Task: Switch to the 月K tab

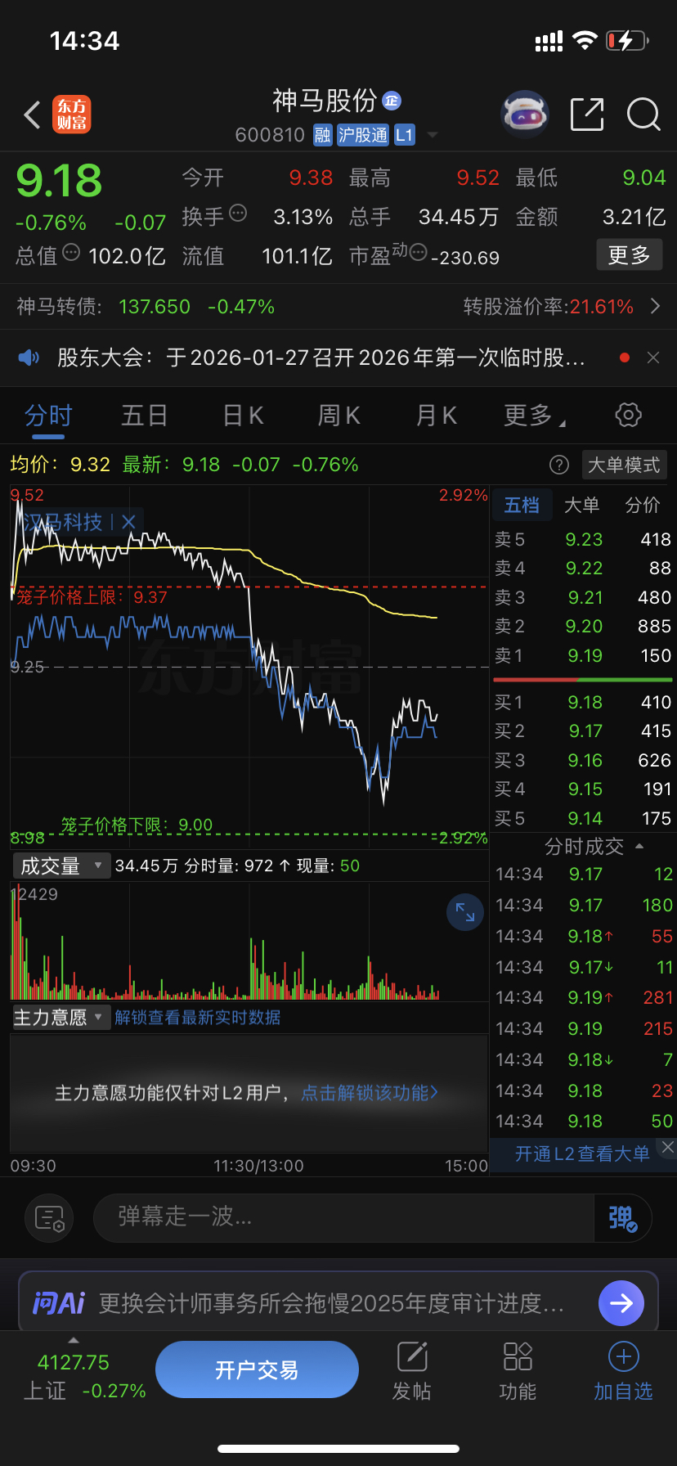Action: pyautogui.click(x=437, y=416)
